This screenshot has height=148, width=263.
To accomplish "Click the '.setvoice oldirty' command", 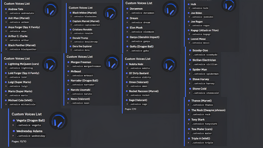I will [140, 77].
